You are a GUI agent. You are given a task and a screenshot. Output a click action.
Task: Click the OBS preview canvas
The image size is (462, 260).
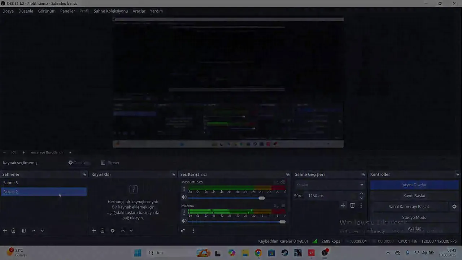228,82
